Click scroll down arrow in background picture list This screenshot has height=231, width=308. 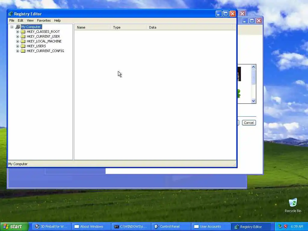click(253, 101)
